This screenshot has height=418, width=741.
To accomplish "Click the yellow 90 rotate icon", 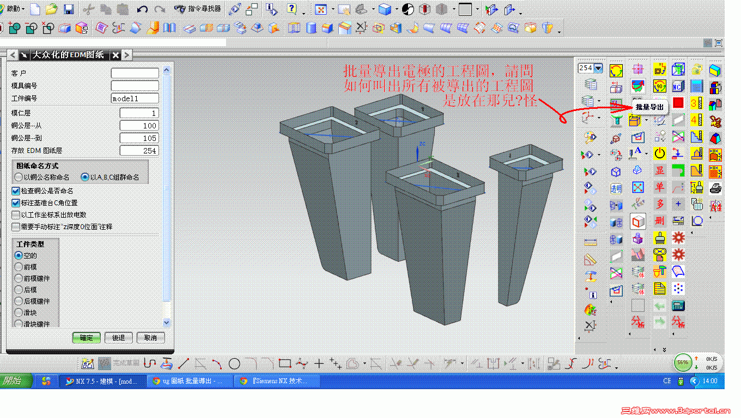I will tap(660, 86).
